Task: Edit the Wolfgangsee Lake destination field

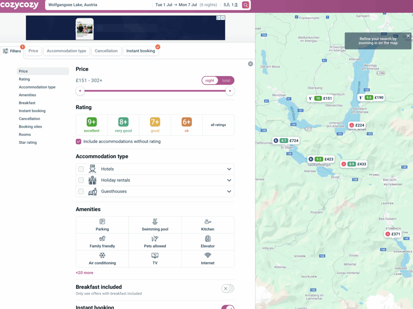Action: click(99, 5)
